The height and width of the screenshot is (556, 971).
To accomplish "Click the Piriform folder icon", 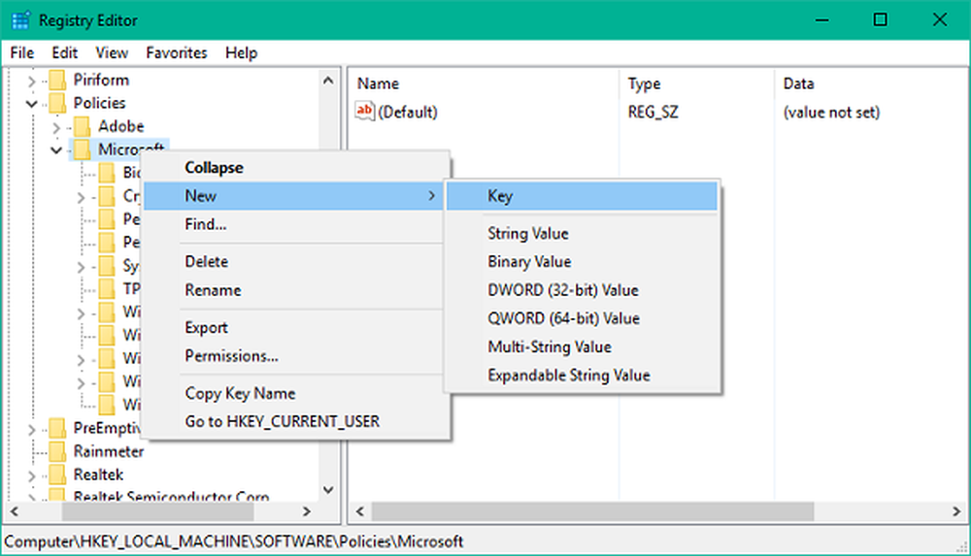I will tap(57, 80).
